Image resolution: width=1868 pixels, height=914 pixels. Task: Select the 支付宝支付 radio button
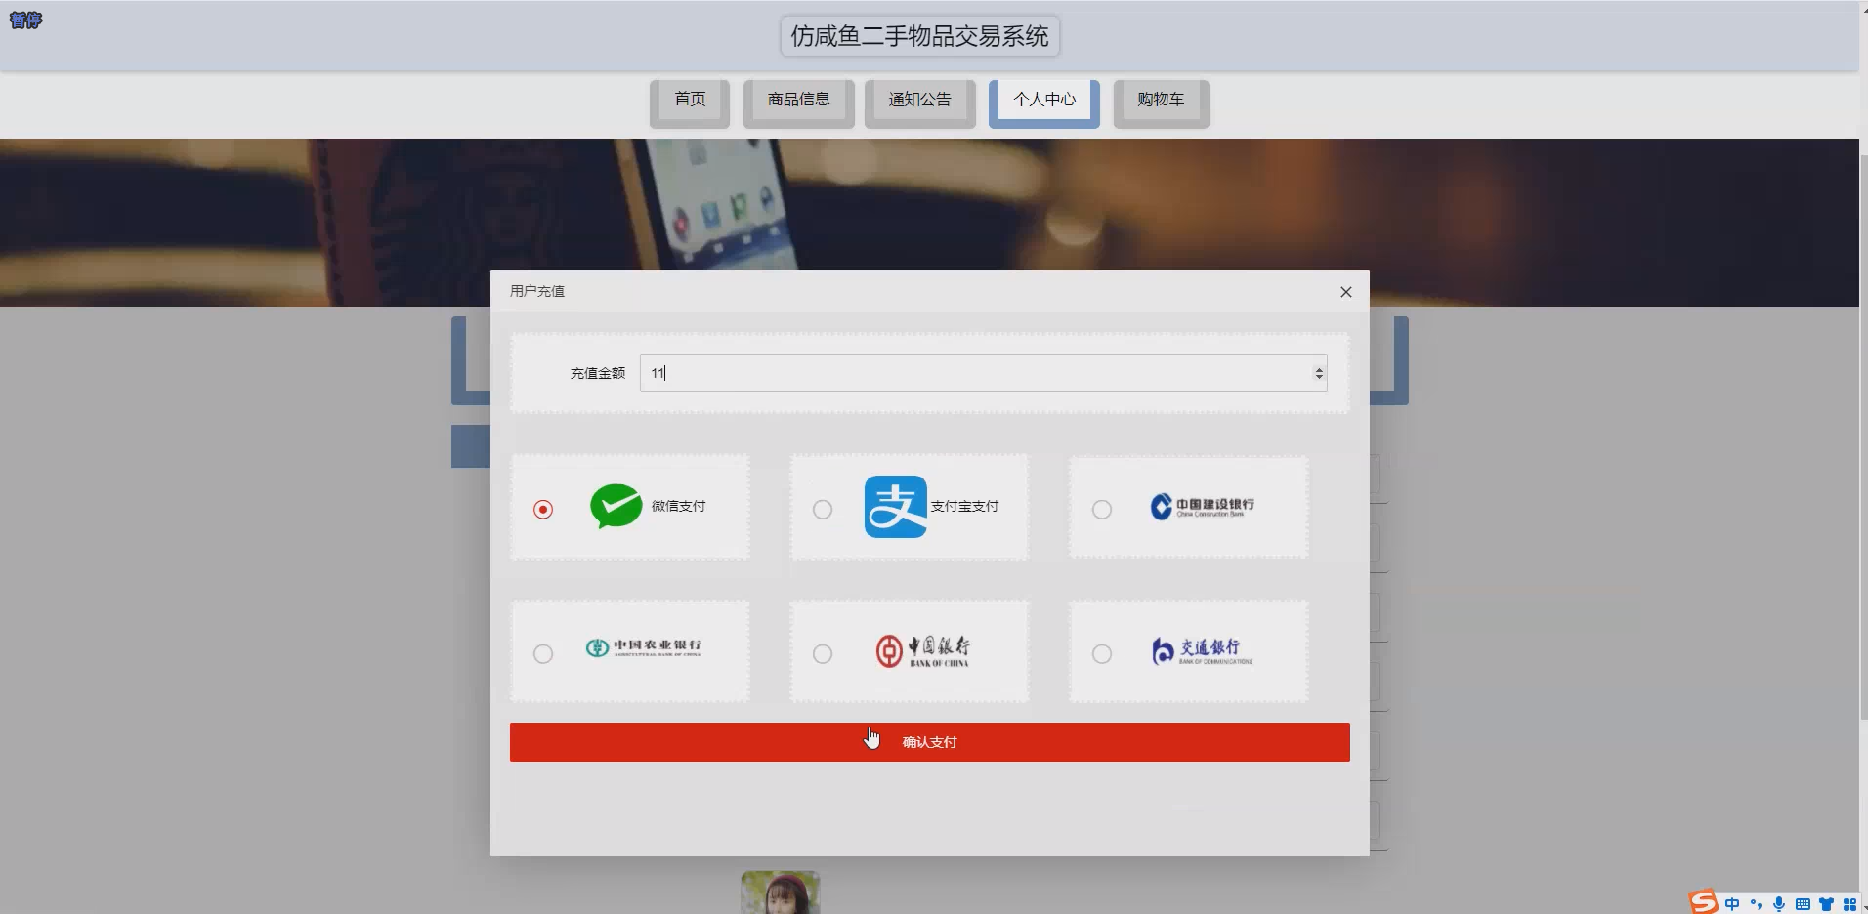[823, 510]
